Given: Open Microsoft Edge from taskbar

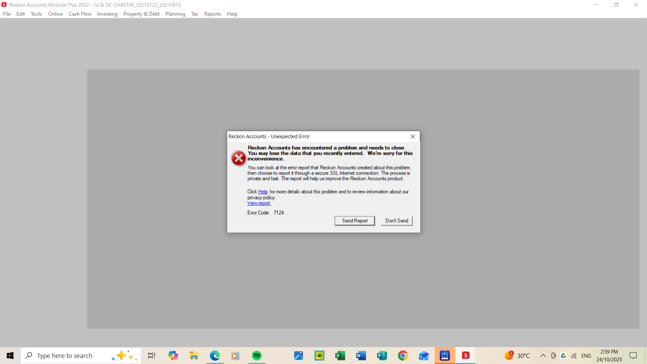Looking at the screenshot, I should click(x=215, y=356).
